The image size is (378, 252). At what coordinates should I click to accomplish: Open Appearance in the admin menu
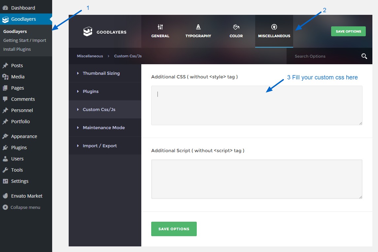coord(24,136)
